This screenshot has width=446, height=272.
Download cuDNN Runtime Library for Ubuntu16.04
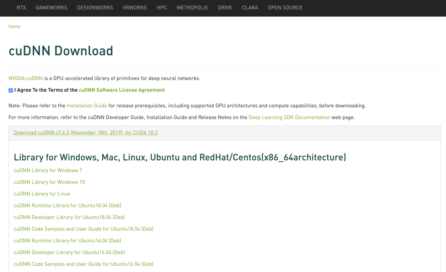pos(67,240)
